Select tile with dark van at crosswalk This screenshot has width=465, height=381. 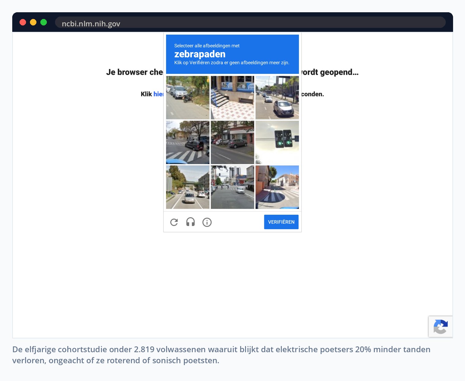tap(188, 142)
